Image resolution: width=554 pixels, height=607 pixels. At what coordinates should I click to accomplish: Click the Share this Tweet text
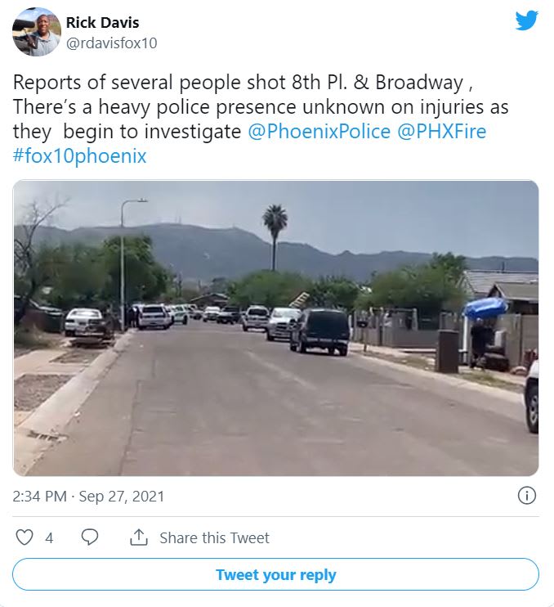point(215,537)
